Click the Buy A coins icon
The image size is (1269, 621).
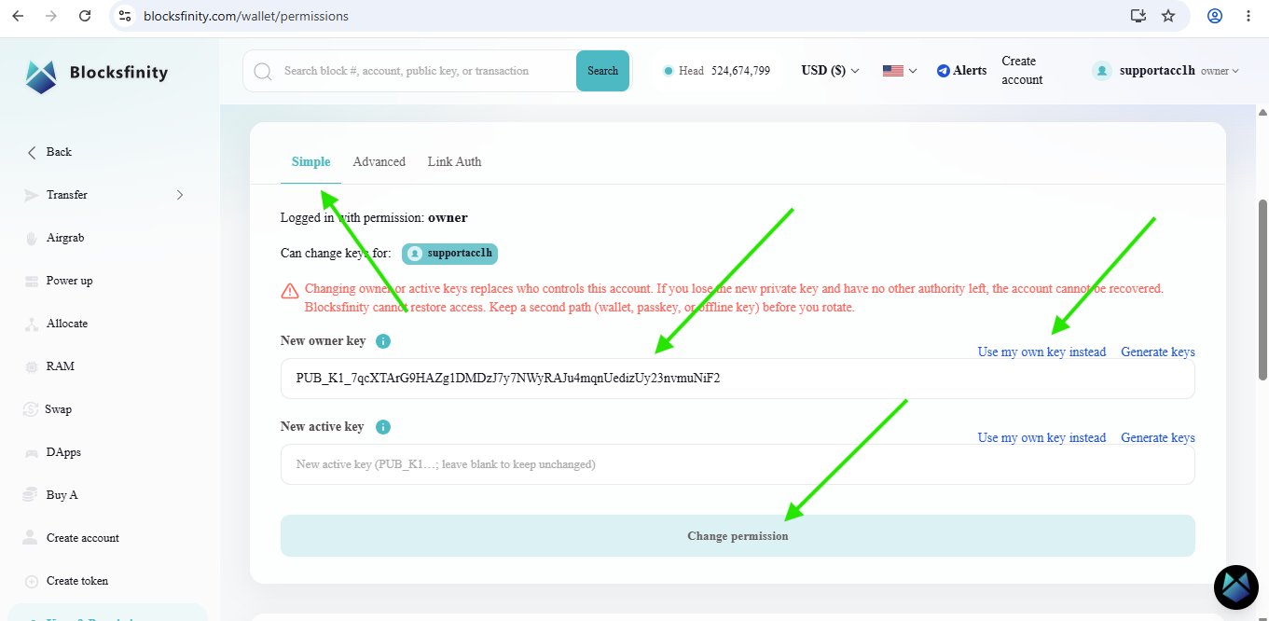click(30, 495)
